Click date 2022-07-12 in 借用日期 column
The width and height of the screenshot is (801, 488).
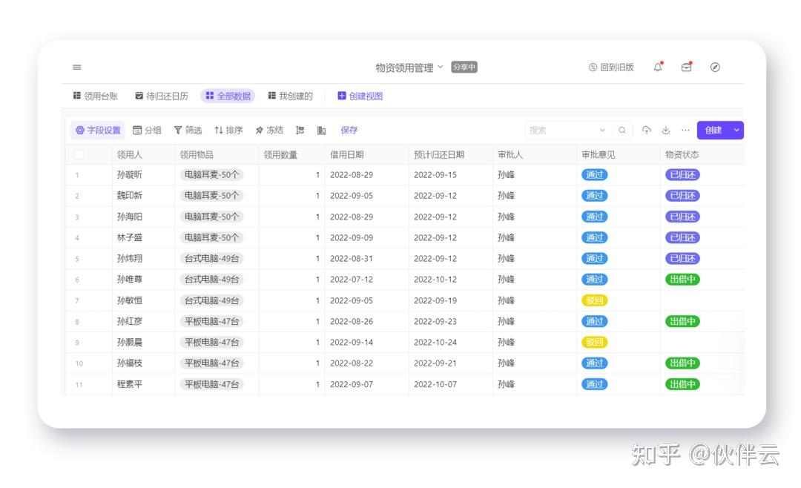pos(352,280)
